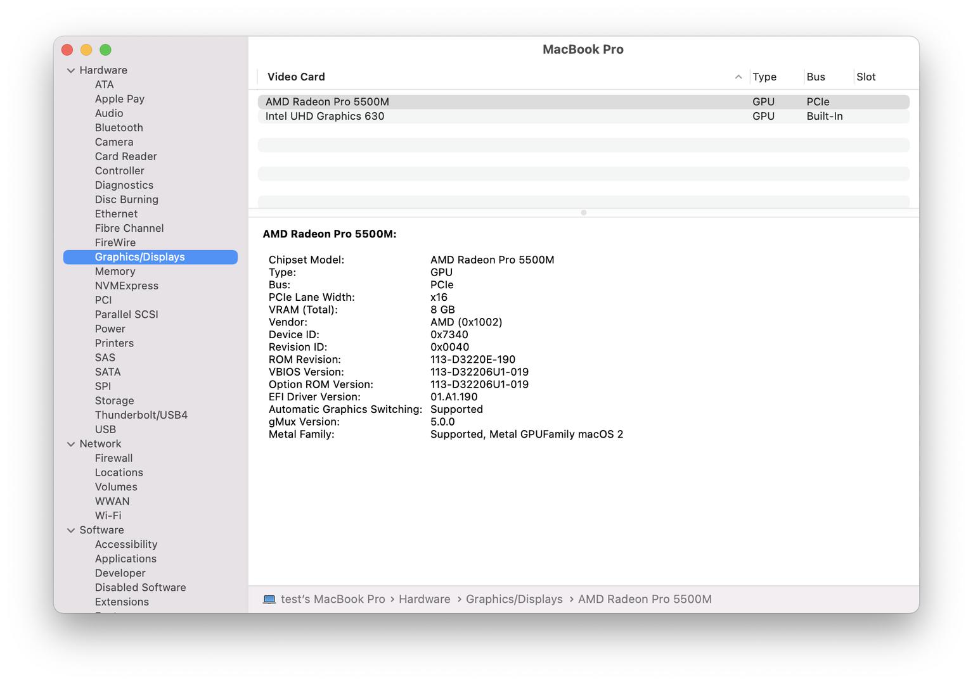The height and width of the screenshot is (684, 973).
Task: Select ATA in the sidebar
Action: [x=105, y=84]
